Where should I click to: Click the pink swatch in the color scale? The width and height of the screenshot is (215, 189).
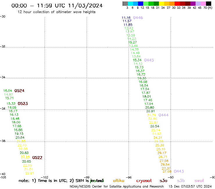tap(203, 3)
